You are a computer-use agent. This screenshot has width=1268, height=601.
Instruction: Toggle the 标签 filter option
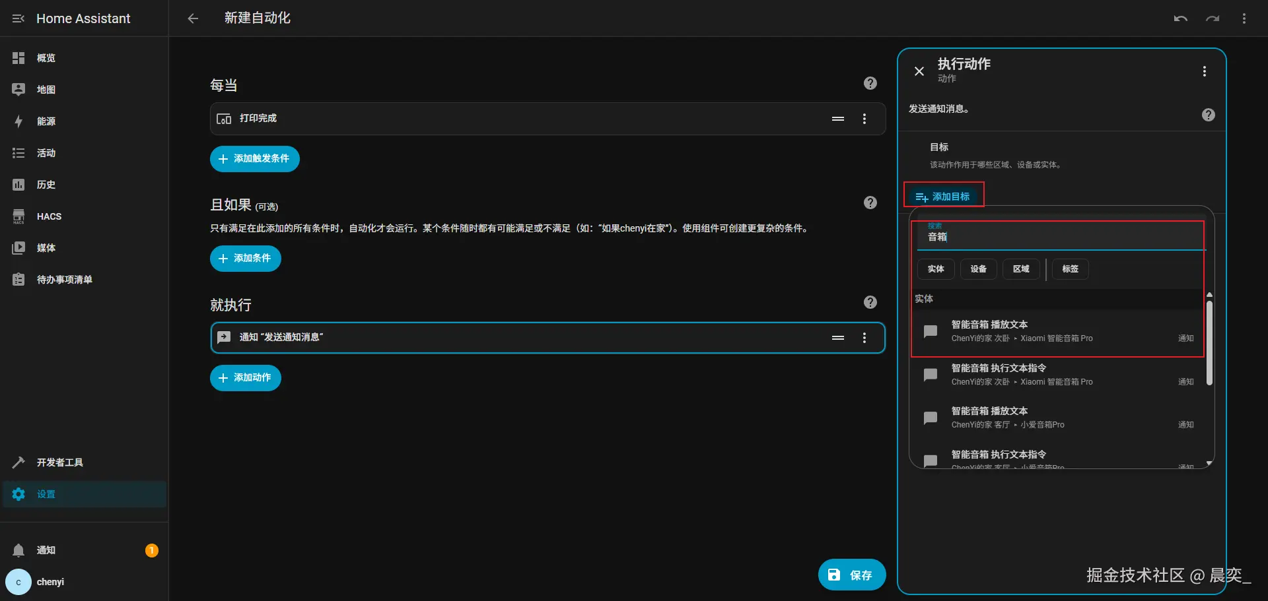click(1070, 269)
